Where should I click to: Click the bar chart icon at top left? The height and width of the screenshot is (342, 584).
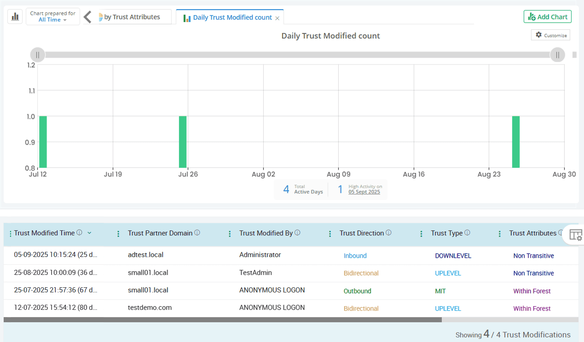15,17
